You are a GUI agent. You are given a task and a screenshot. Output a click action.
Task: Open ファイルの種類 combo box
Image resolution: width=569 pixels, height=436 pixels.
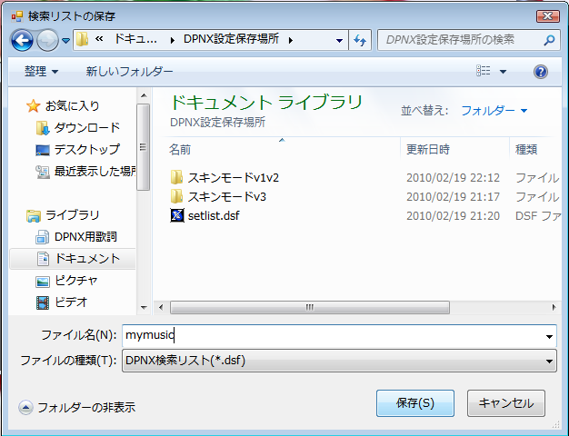pos(339,361)
